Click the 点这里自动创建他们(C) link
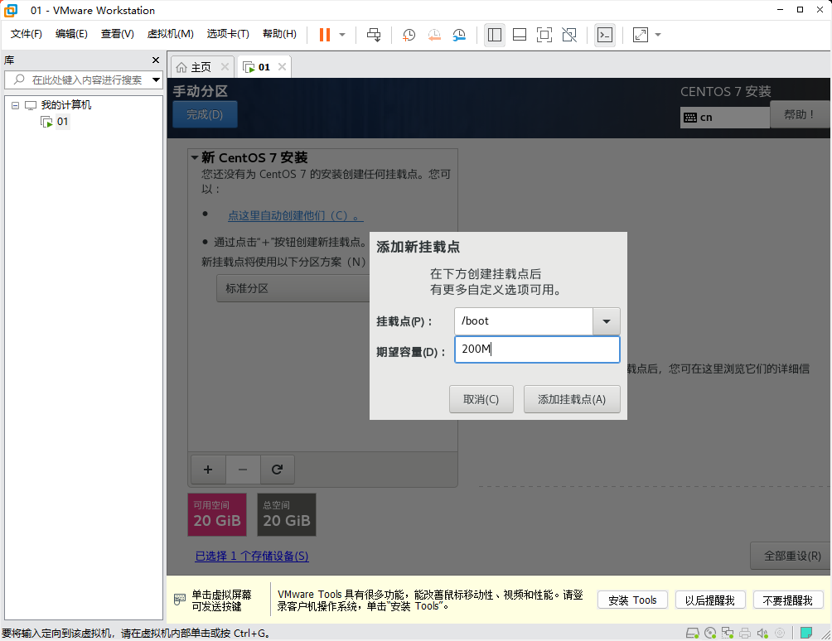832x641 pixels. (295, 216)
